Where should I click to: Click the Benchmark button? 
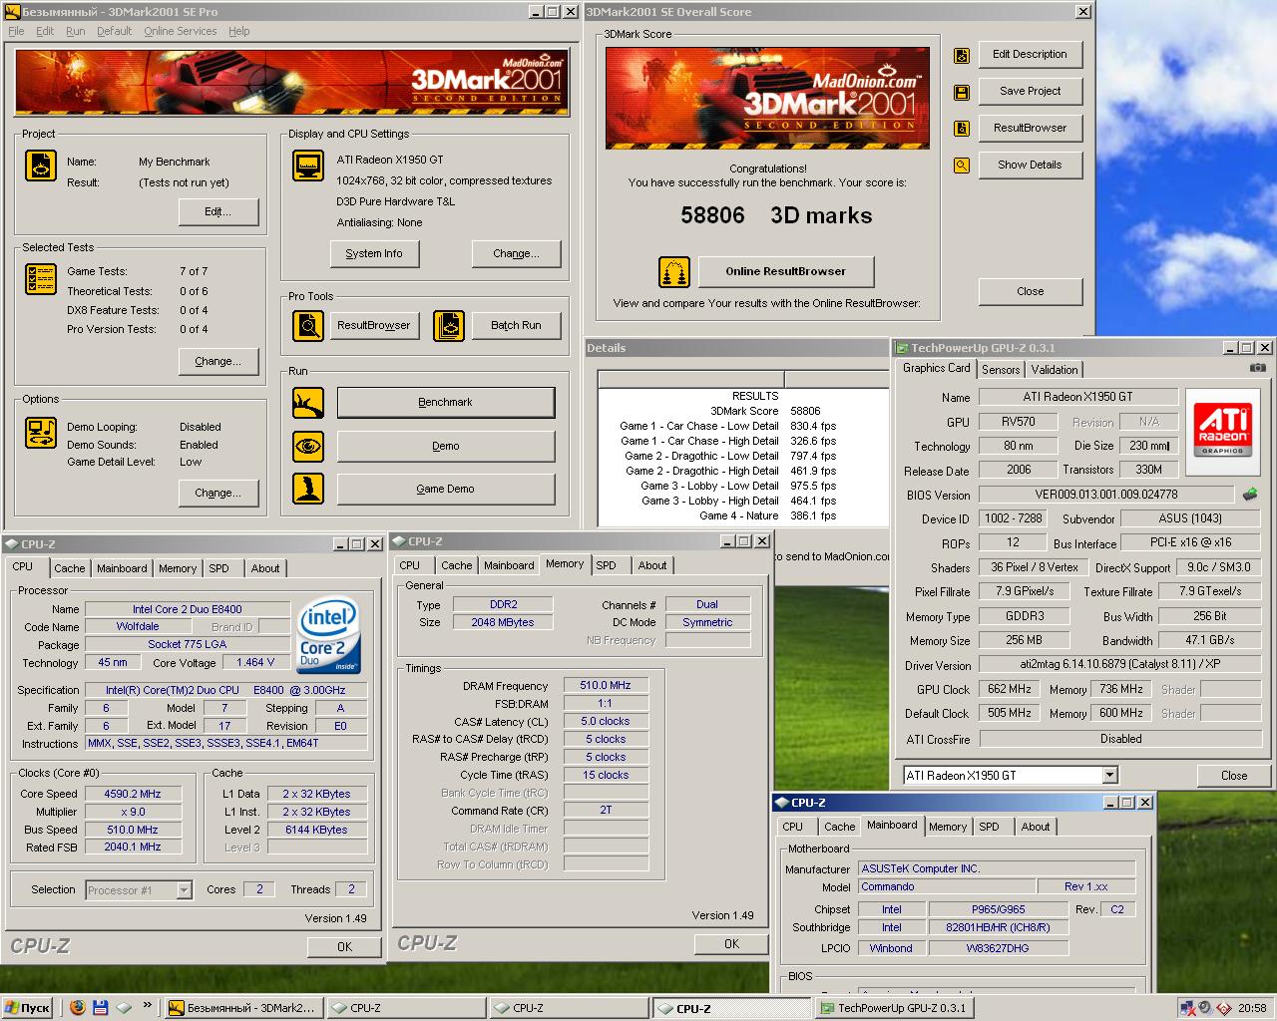point(446,403)
